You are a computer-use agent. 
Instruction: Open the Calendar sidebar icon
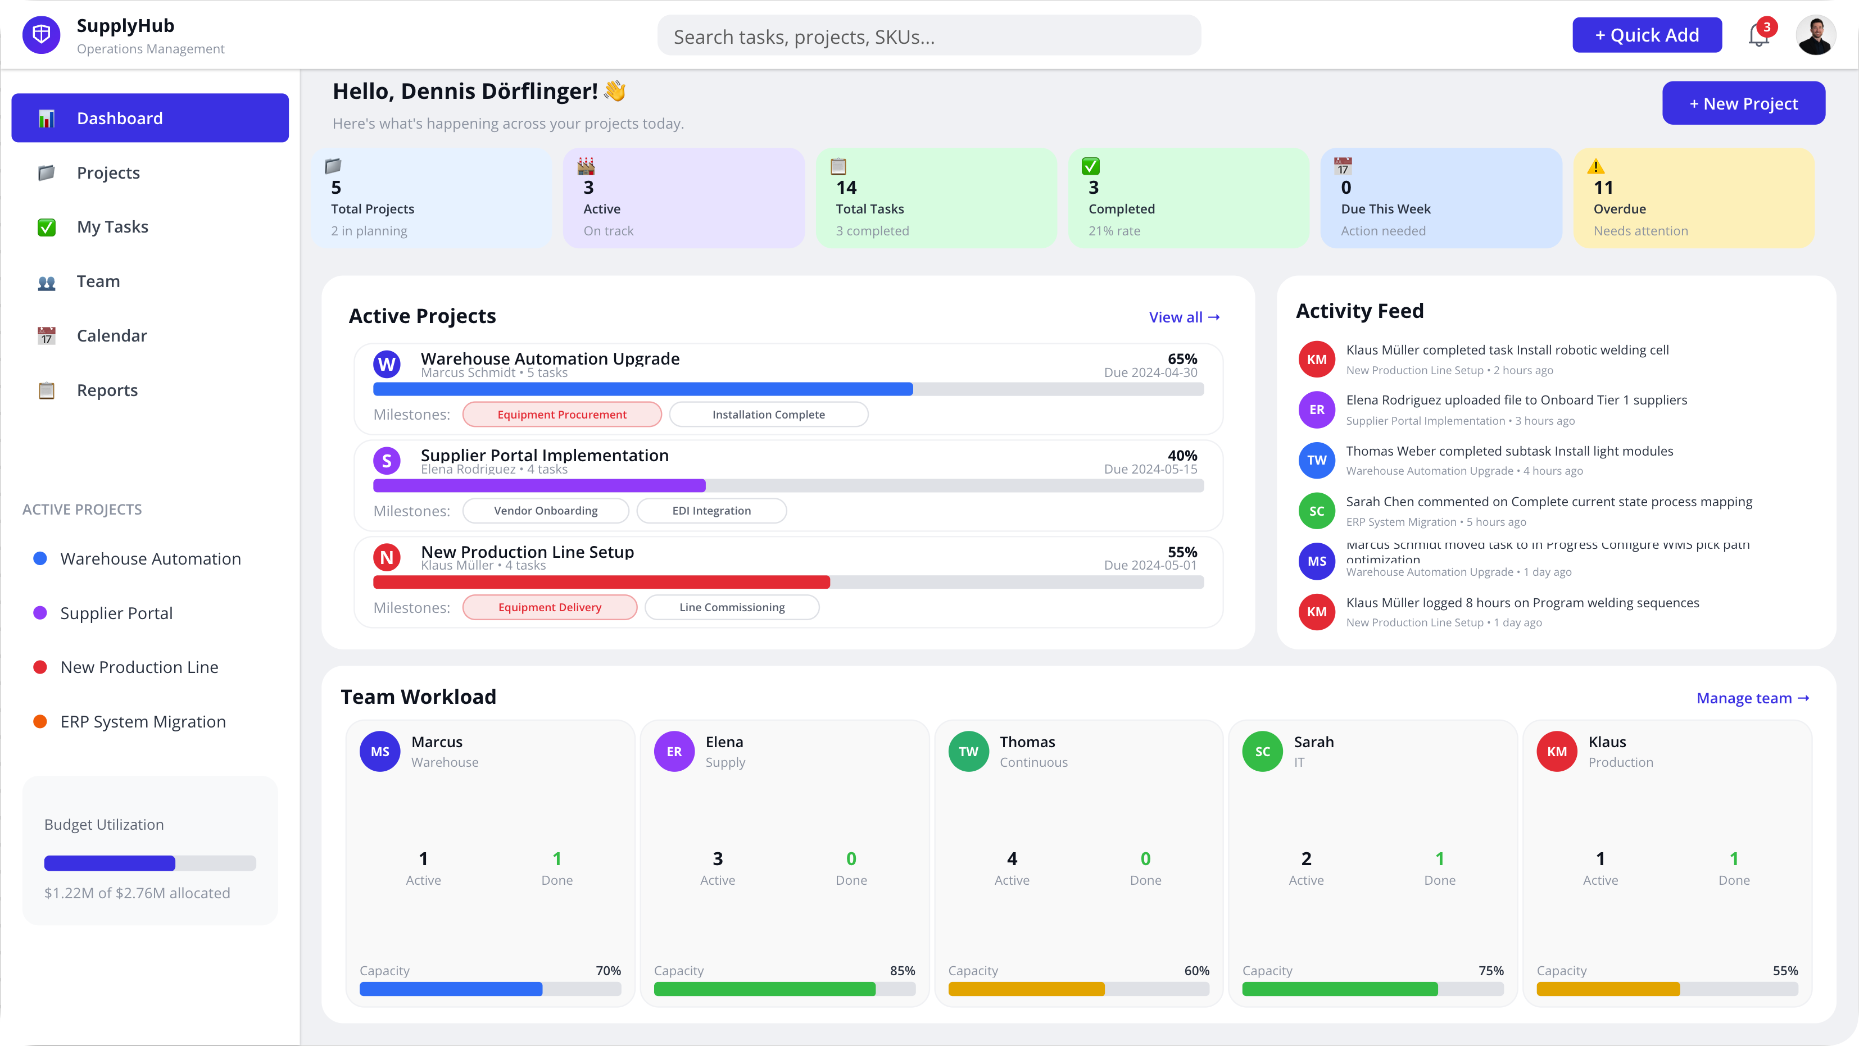click(x=46, y=335)
